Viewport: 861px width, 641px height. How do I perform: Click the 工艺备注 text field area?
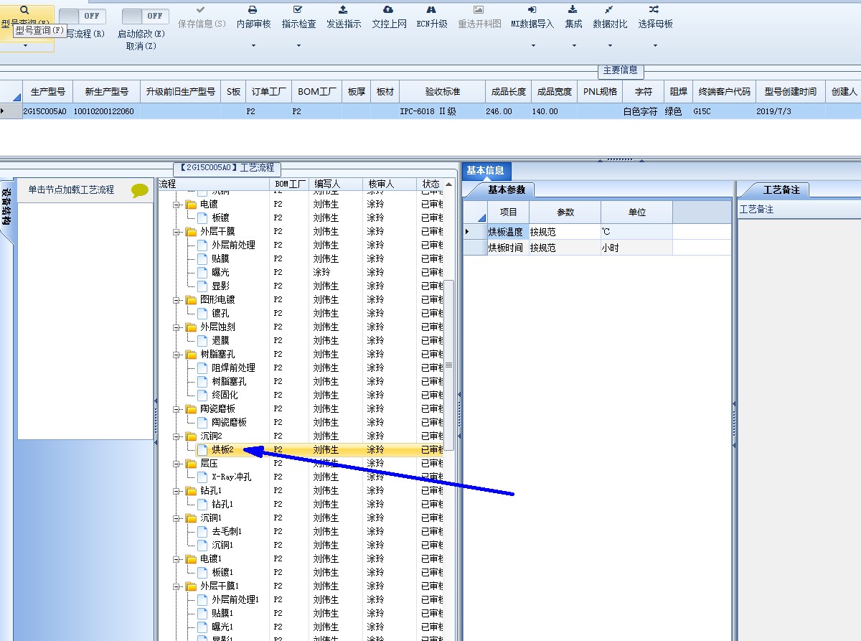(799, 431)
